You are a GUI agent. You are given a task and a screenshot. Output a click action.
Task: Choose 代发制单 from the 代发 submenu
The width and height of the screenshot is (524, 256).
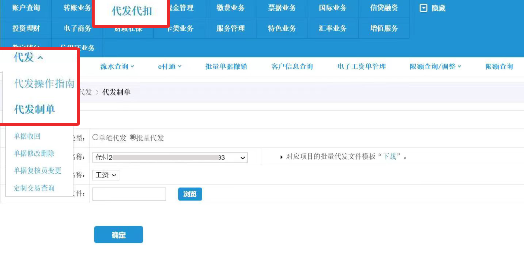[34, 109]
